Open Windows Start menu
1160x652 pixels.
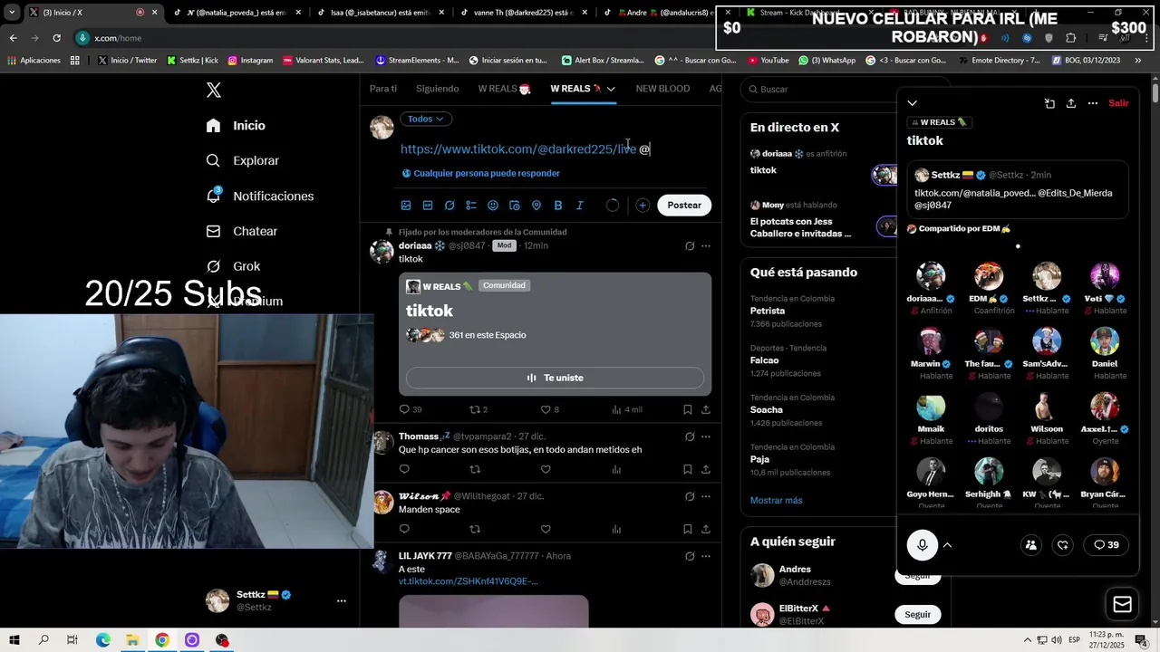(14, 640)
